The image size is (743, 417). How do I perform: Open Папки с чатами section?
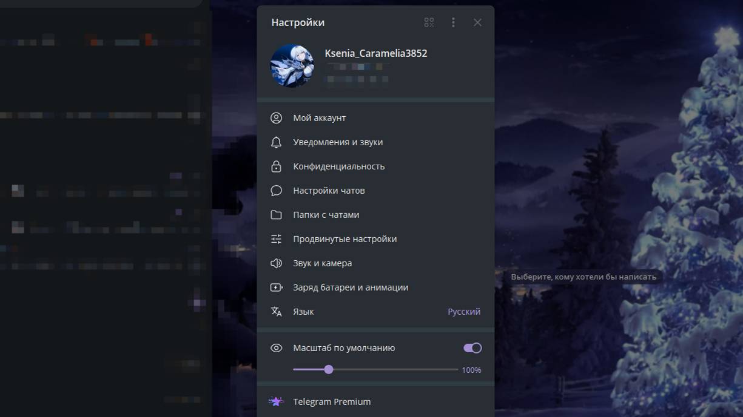point(375,215)
